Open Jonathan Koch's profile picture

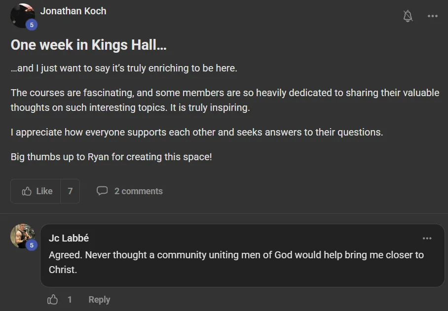(x=21, y=14)
